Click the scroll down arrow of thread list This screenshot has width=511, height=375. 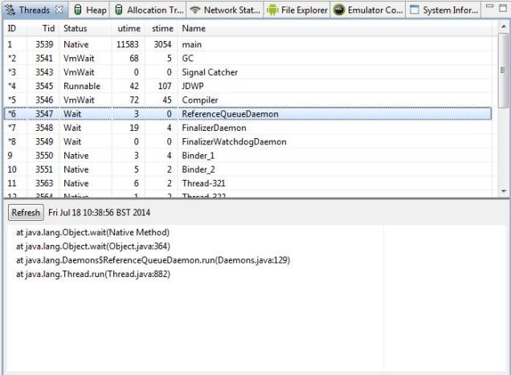click(504, 191)
